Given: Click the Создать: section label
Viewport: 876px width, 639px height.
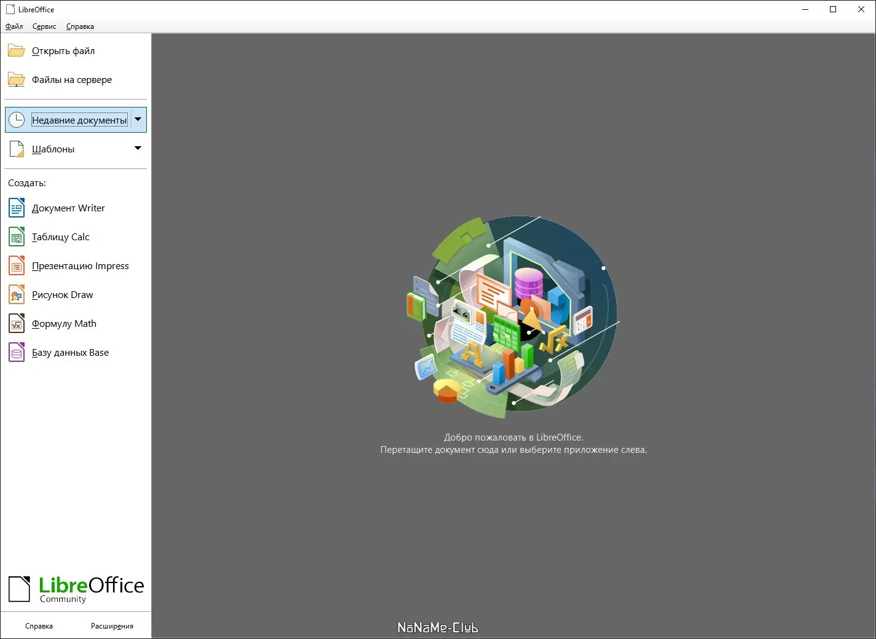Looking at the screenshot, I should tap(27, 183).
